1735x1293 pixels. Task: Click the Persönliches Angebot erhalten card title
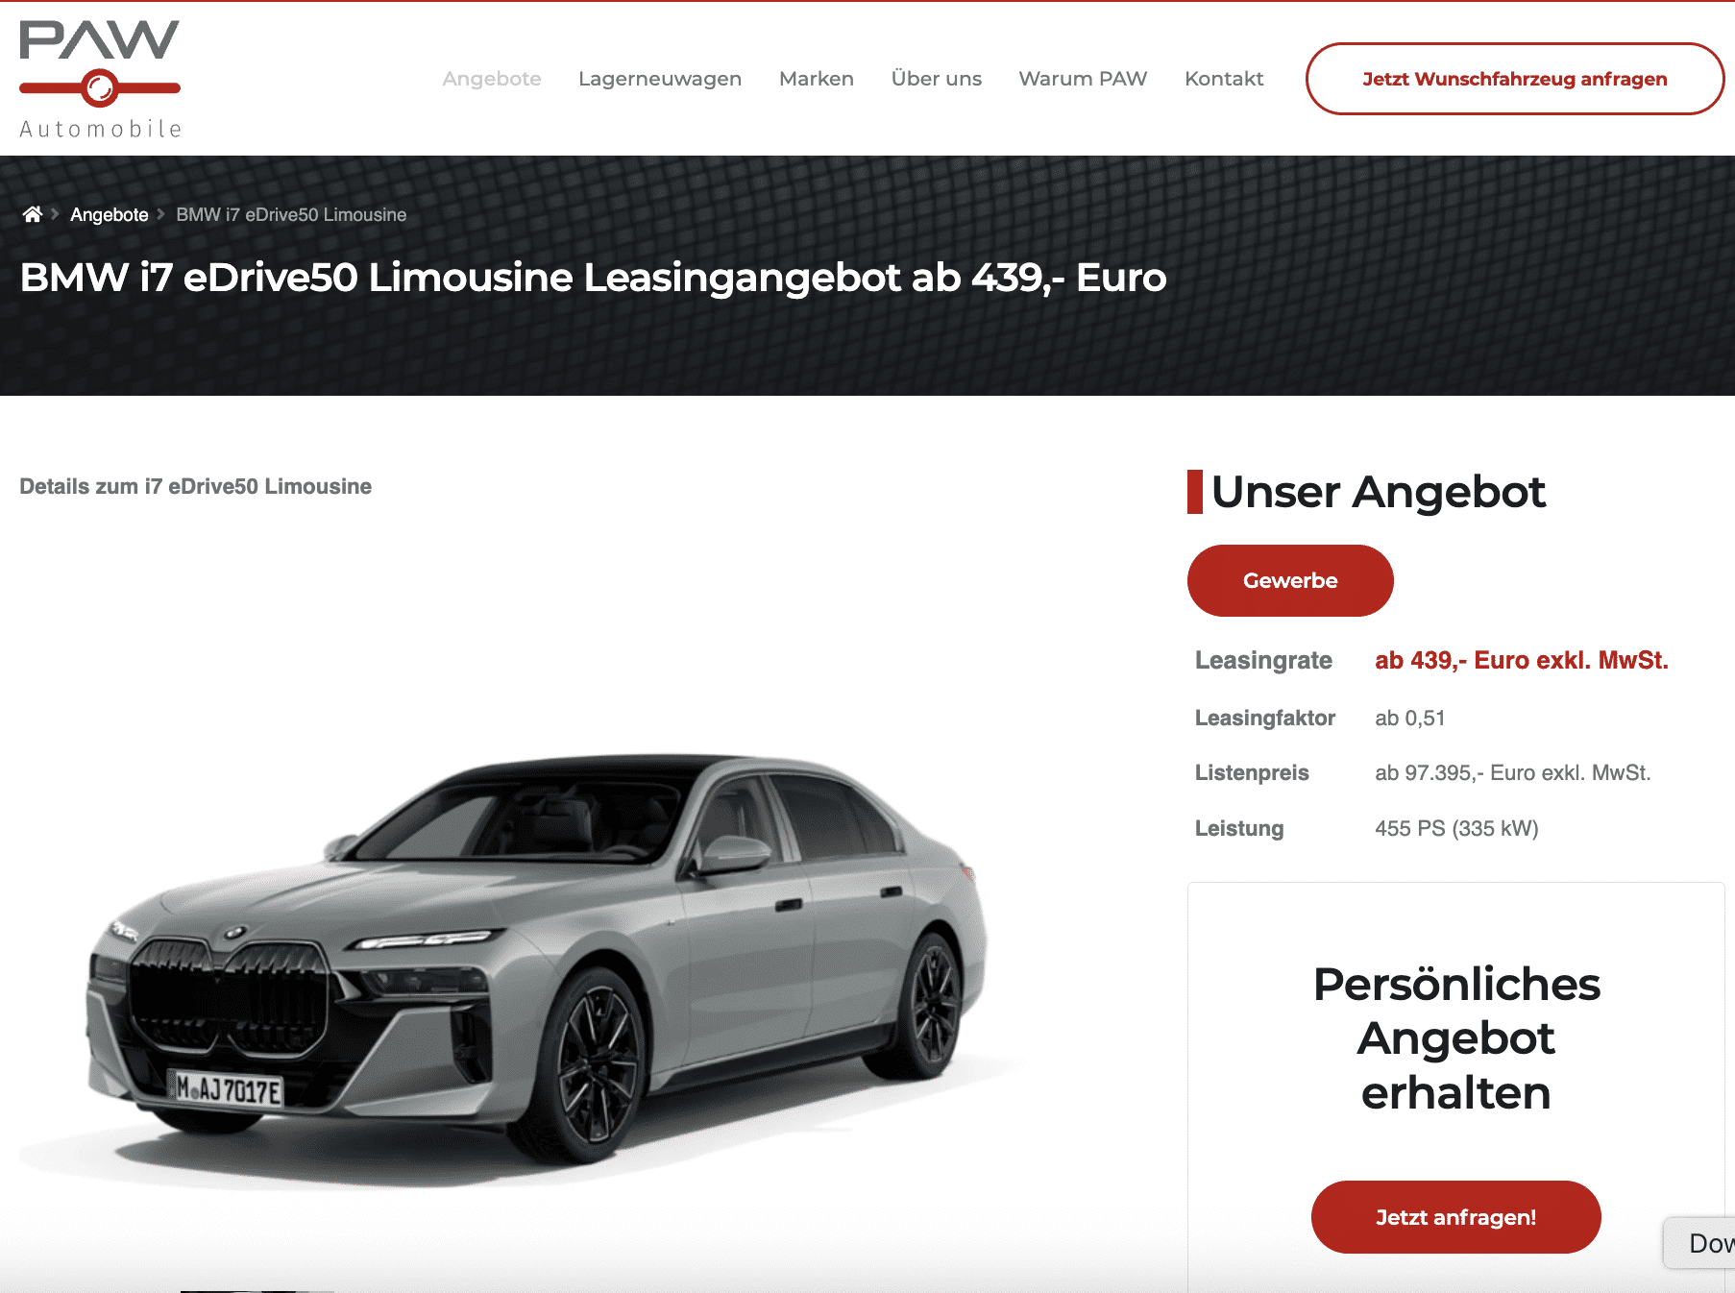(x=1456, y=1038)
